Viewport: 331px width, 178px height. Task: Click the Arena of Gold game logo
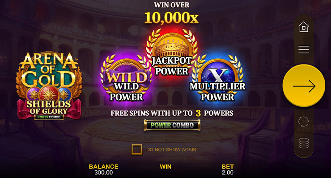[x=49, y=86]
